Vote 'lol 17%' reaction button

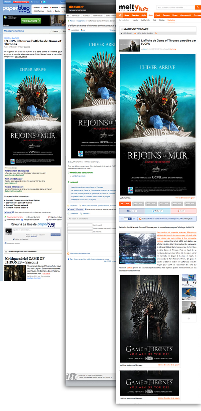point(126,203)
